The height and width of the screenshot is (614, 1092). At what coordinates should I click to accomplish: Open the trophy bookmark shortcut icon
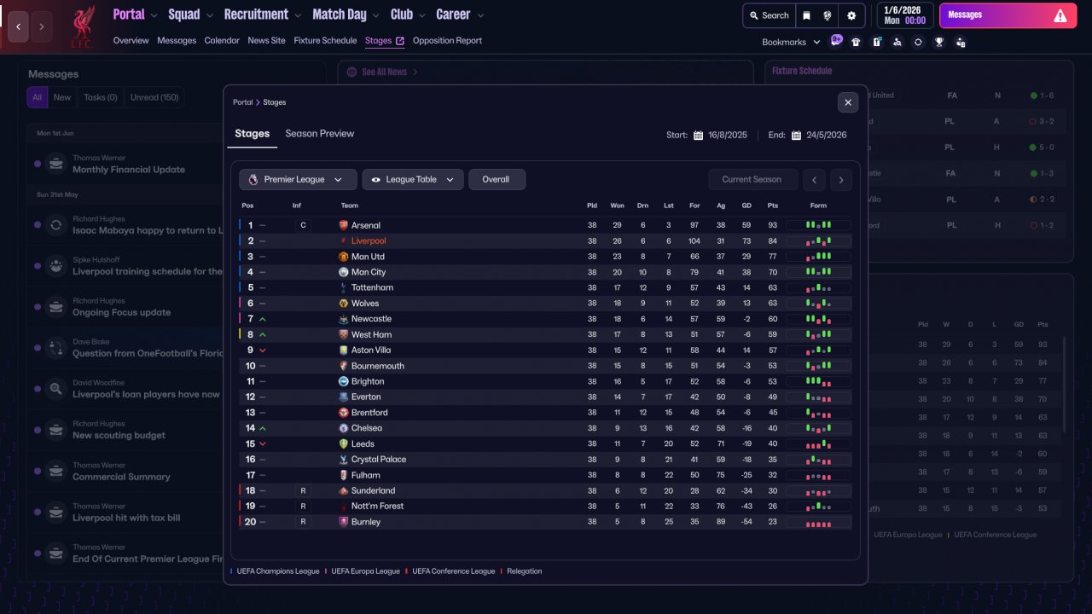pyautogui.click(x=939, y=42)
